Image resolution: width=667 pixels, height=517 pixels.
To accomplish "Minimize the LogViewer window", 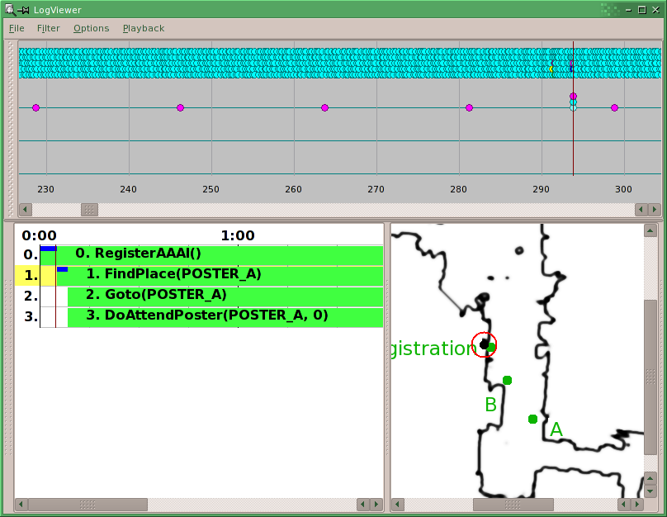I will click(x=629, y=10).
